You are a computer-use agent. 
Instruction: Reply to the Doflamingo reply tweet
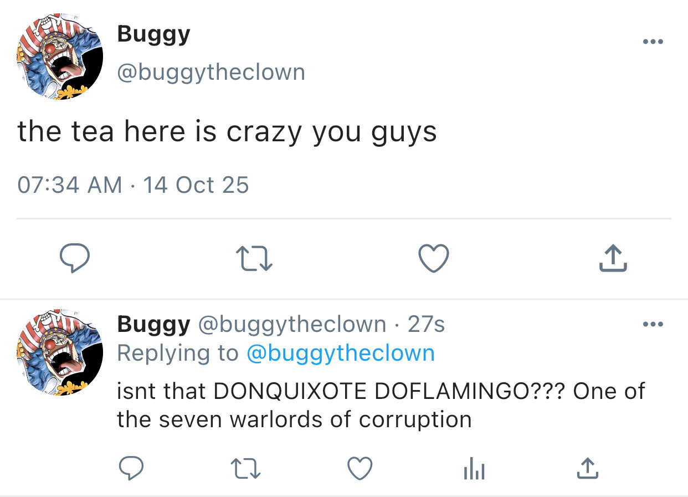(x=131, y=469)
